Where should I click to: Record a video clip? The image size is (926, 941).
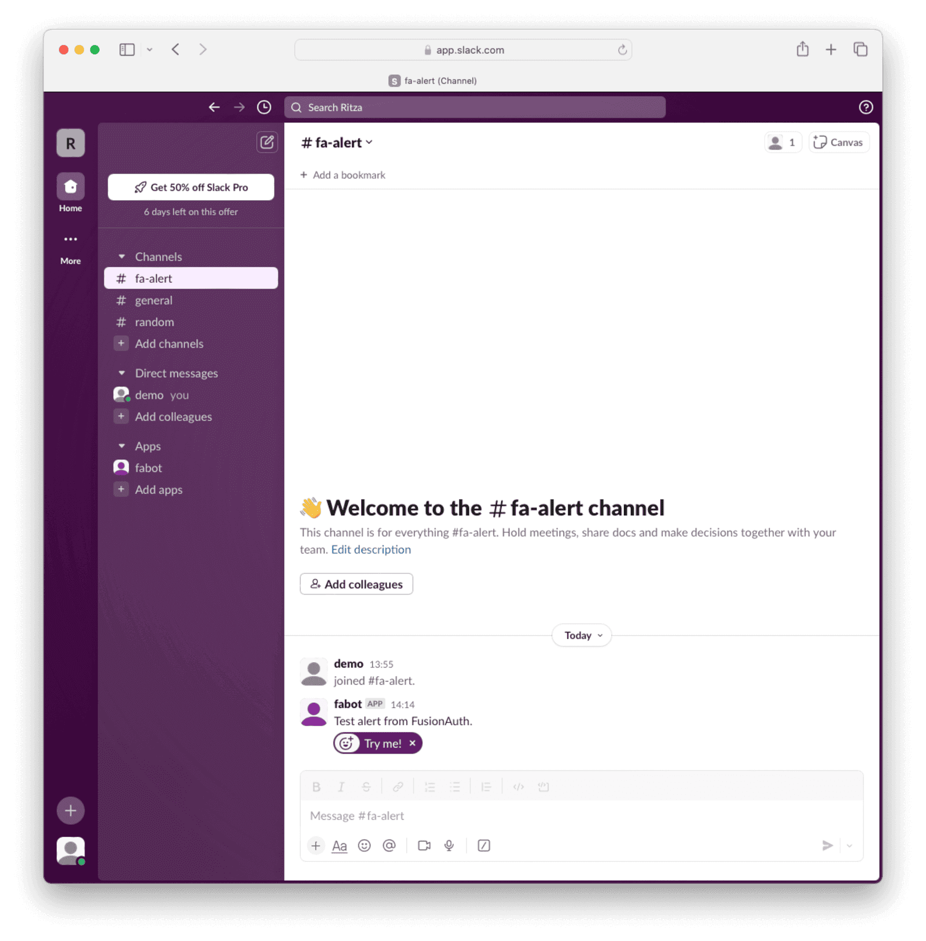coord(424,846)
